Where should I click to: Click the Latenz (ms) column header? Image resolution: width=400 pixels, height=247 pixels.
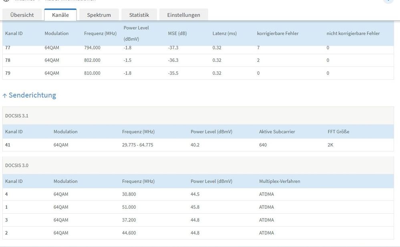[x=225, y=33]
